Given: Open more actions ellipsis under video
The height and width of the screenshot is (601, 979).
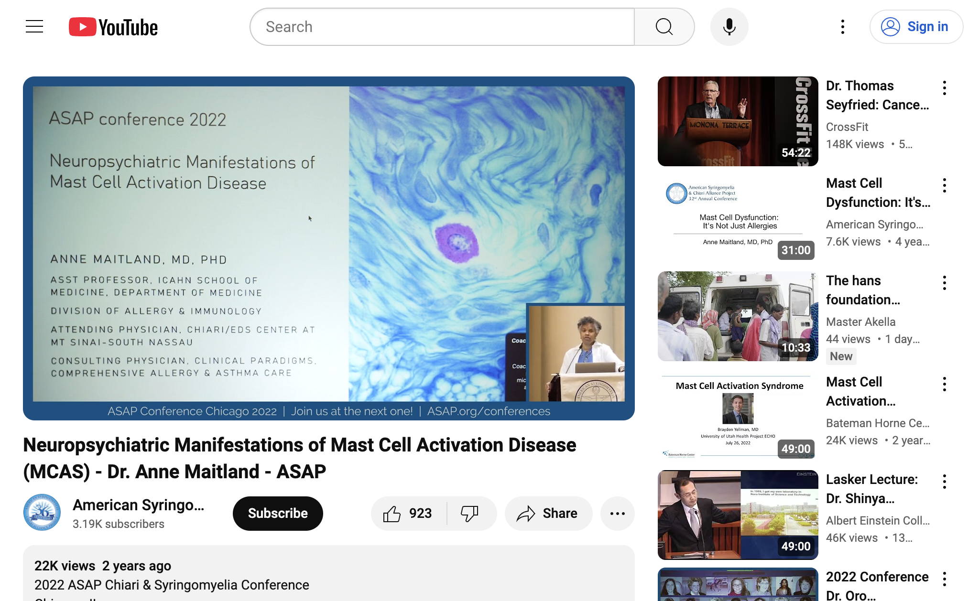Looking at the screenshot, I should tap(618, 513).
